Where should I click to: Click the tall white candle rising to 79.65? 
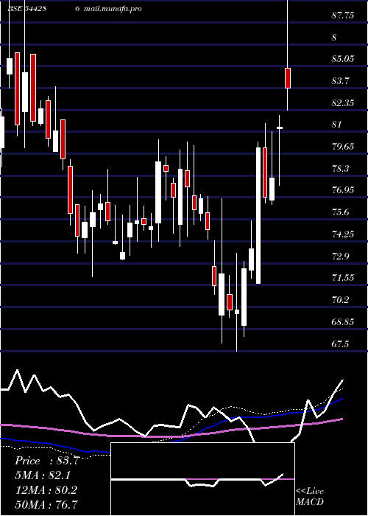tap(258, 215)
